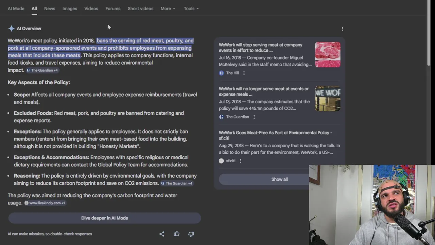Open three-dot menu beside The Guardian source

(254, 117)
